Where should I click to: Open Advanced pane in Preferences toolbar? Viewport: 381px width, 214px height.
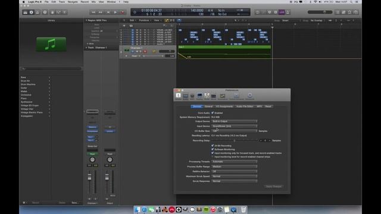pos(250,96)
